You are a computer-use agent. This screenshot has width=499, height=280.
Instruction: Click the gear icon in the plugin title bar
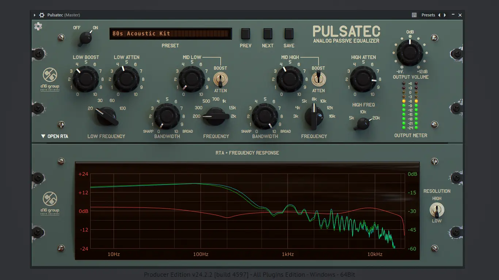[43, 15]
